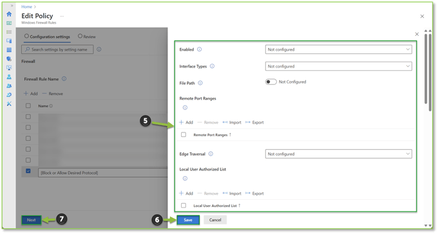Image resolution: width=438 pixels, height=234 pixels.
Task: Open the Edge Traversal dropdown
Action: pos(338,154)
